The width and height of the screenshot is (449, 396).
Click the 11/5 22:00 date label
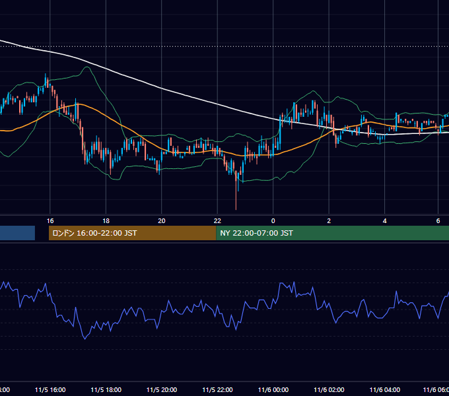point(217,389)
